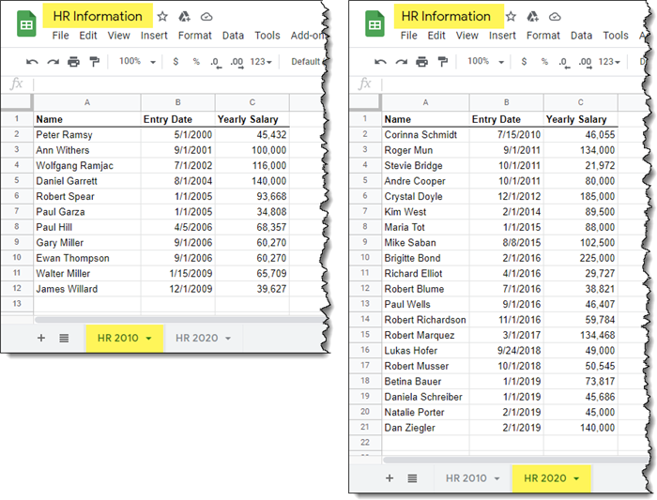Image resolution: width=657 pixels, height=500 pixels.
Task: Apply percent format in the right window toolbar
Action: (544, 62)
